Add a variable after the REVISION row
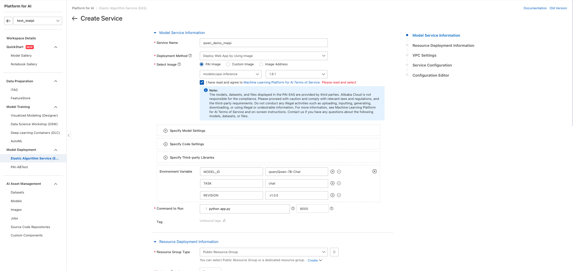 click(x=332, y=195)
